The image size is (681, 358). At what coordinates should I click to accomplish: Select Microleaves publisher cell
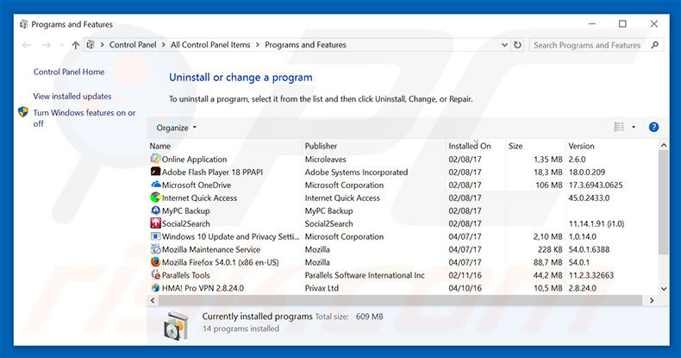pyautogui.click(x=325, y=159)
